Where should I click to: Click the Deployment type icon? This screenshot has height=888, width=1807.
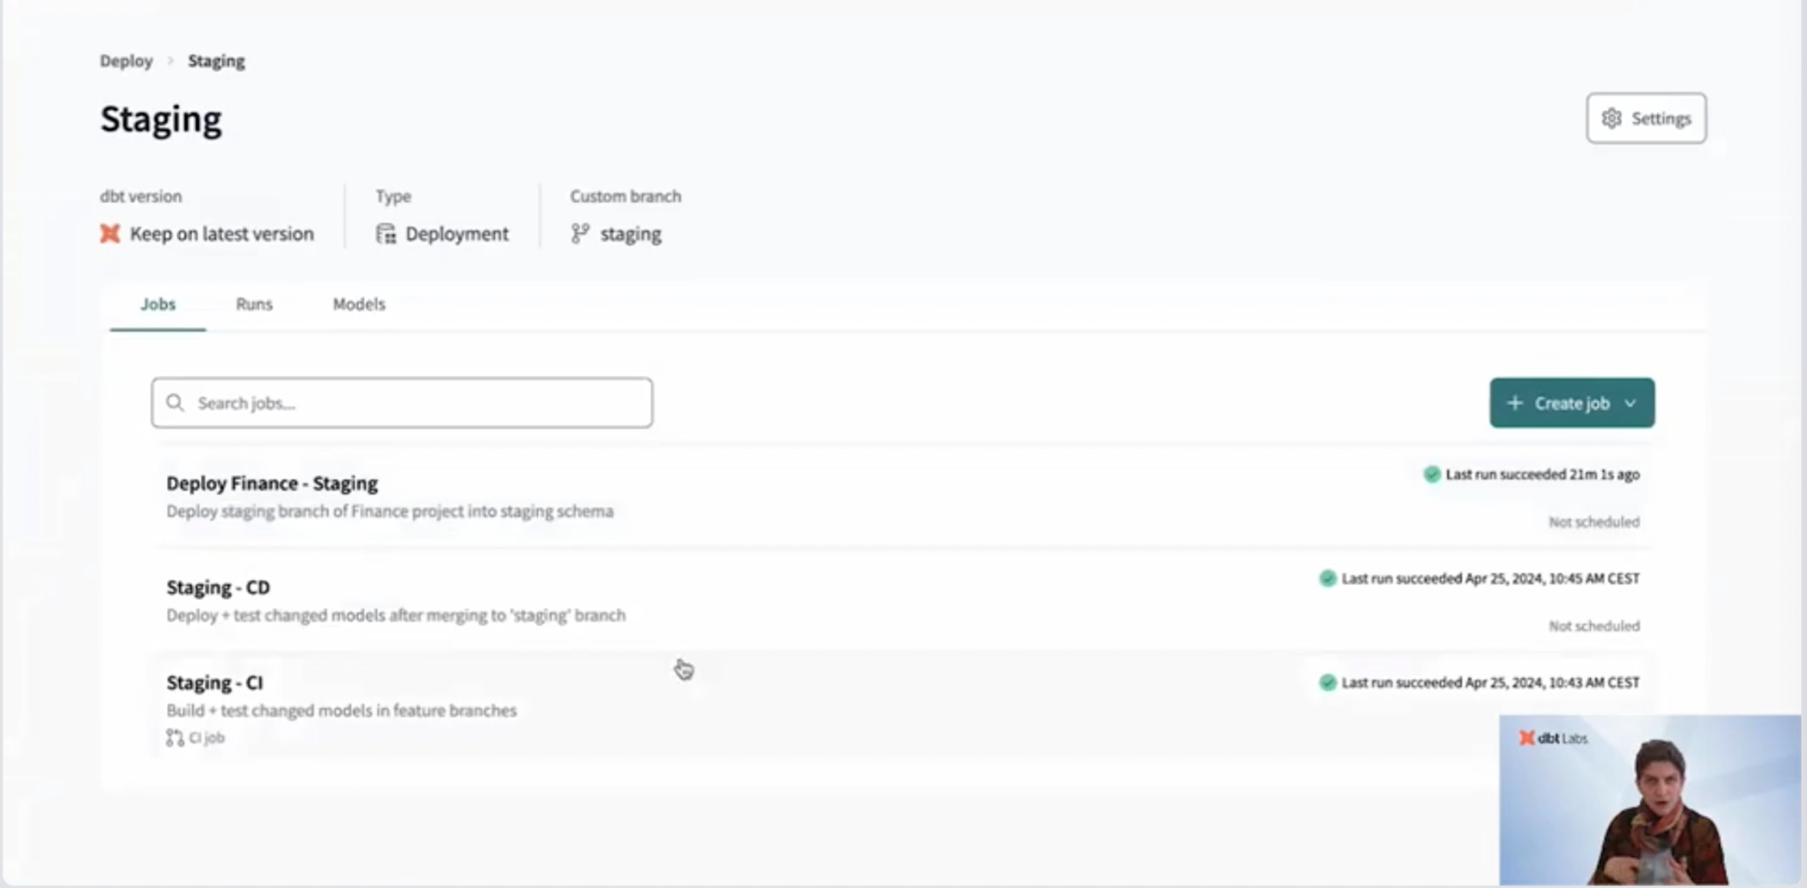386,234
